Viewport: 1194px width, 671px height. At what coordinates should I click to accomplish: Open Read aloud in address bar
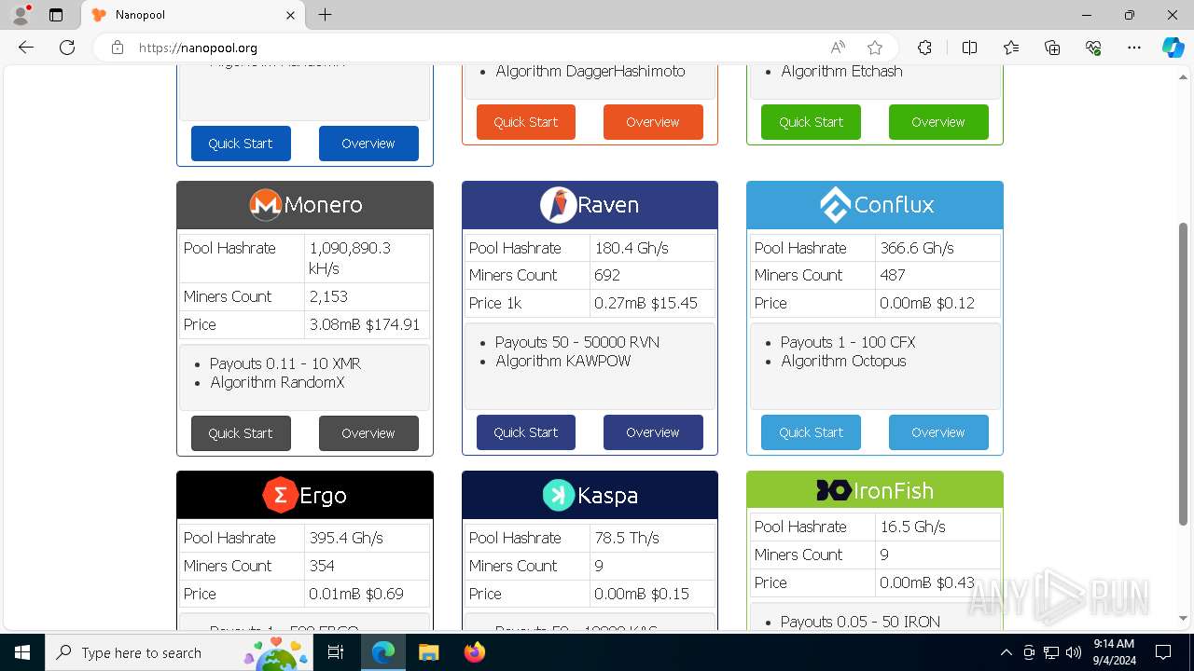coord(838,48)
